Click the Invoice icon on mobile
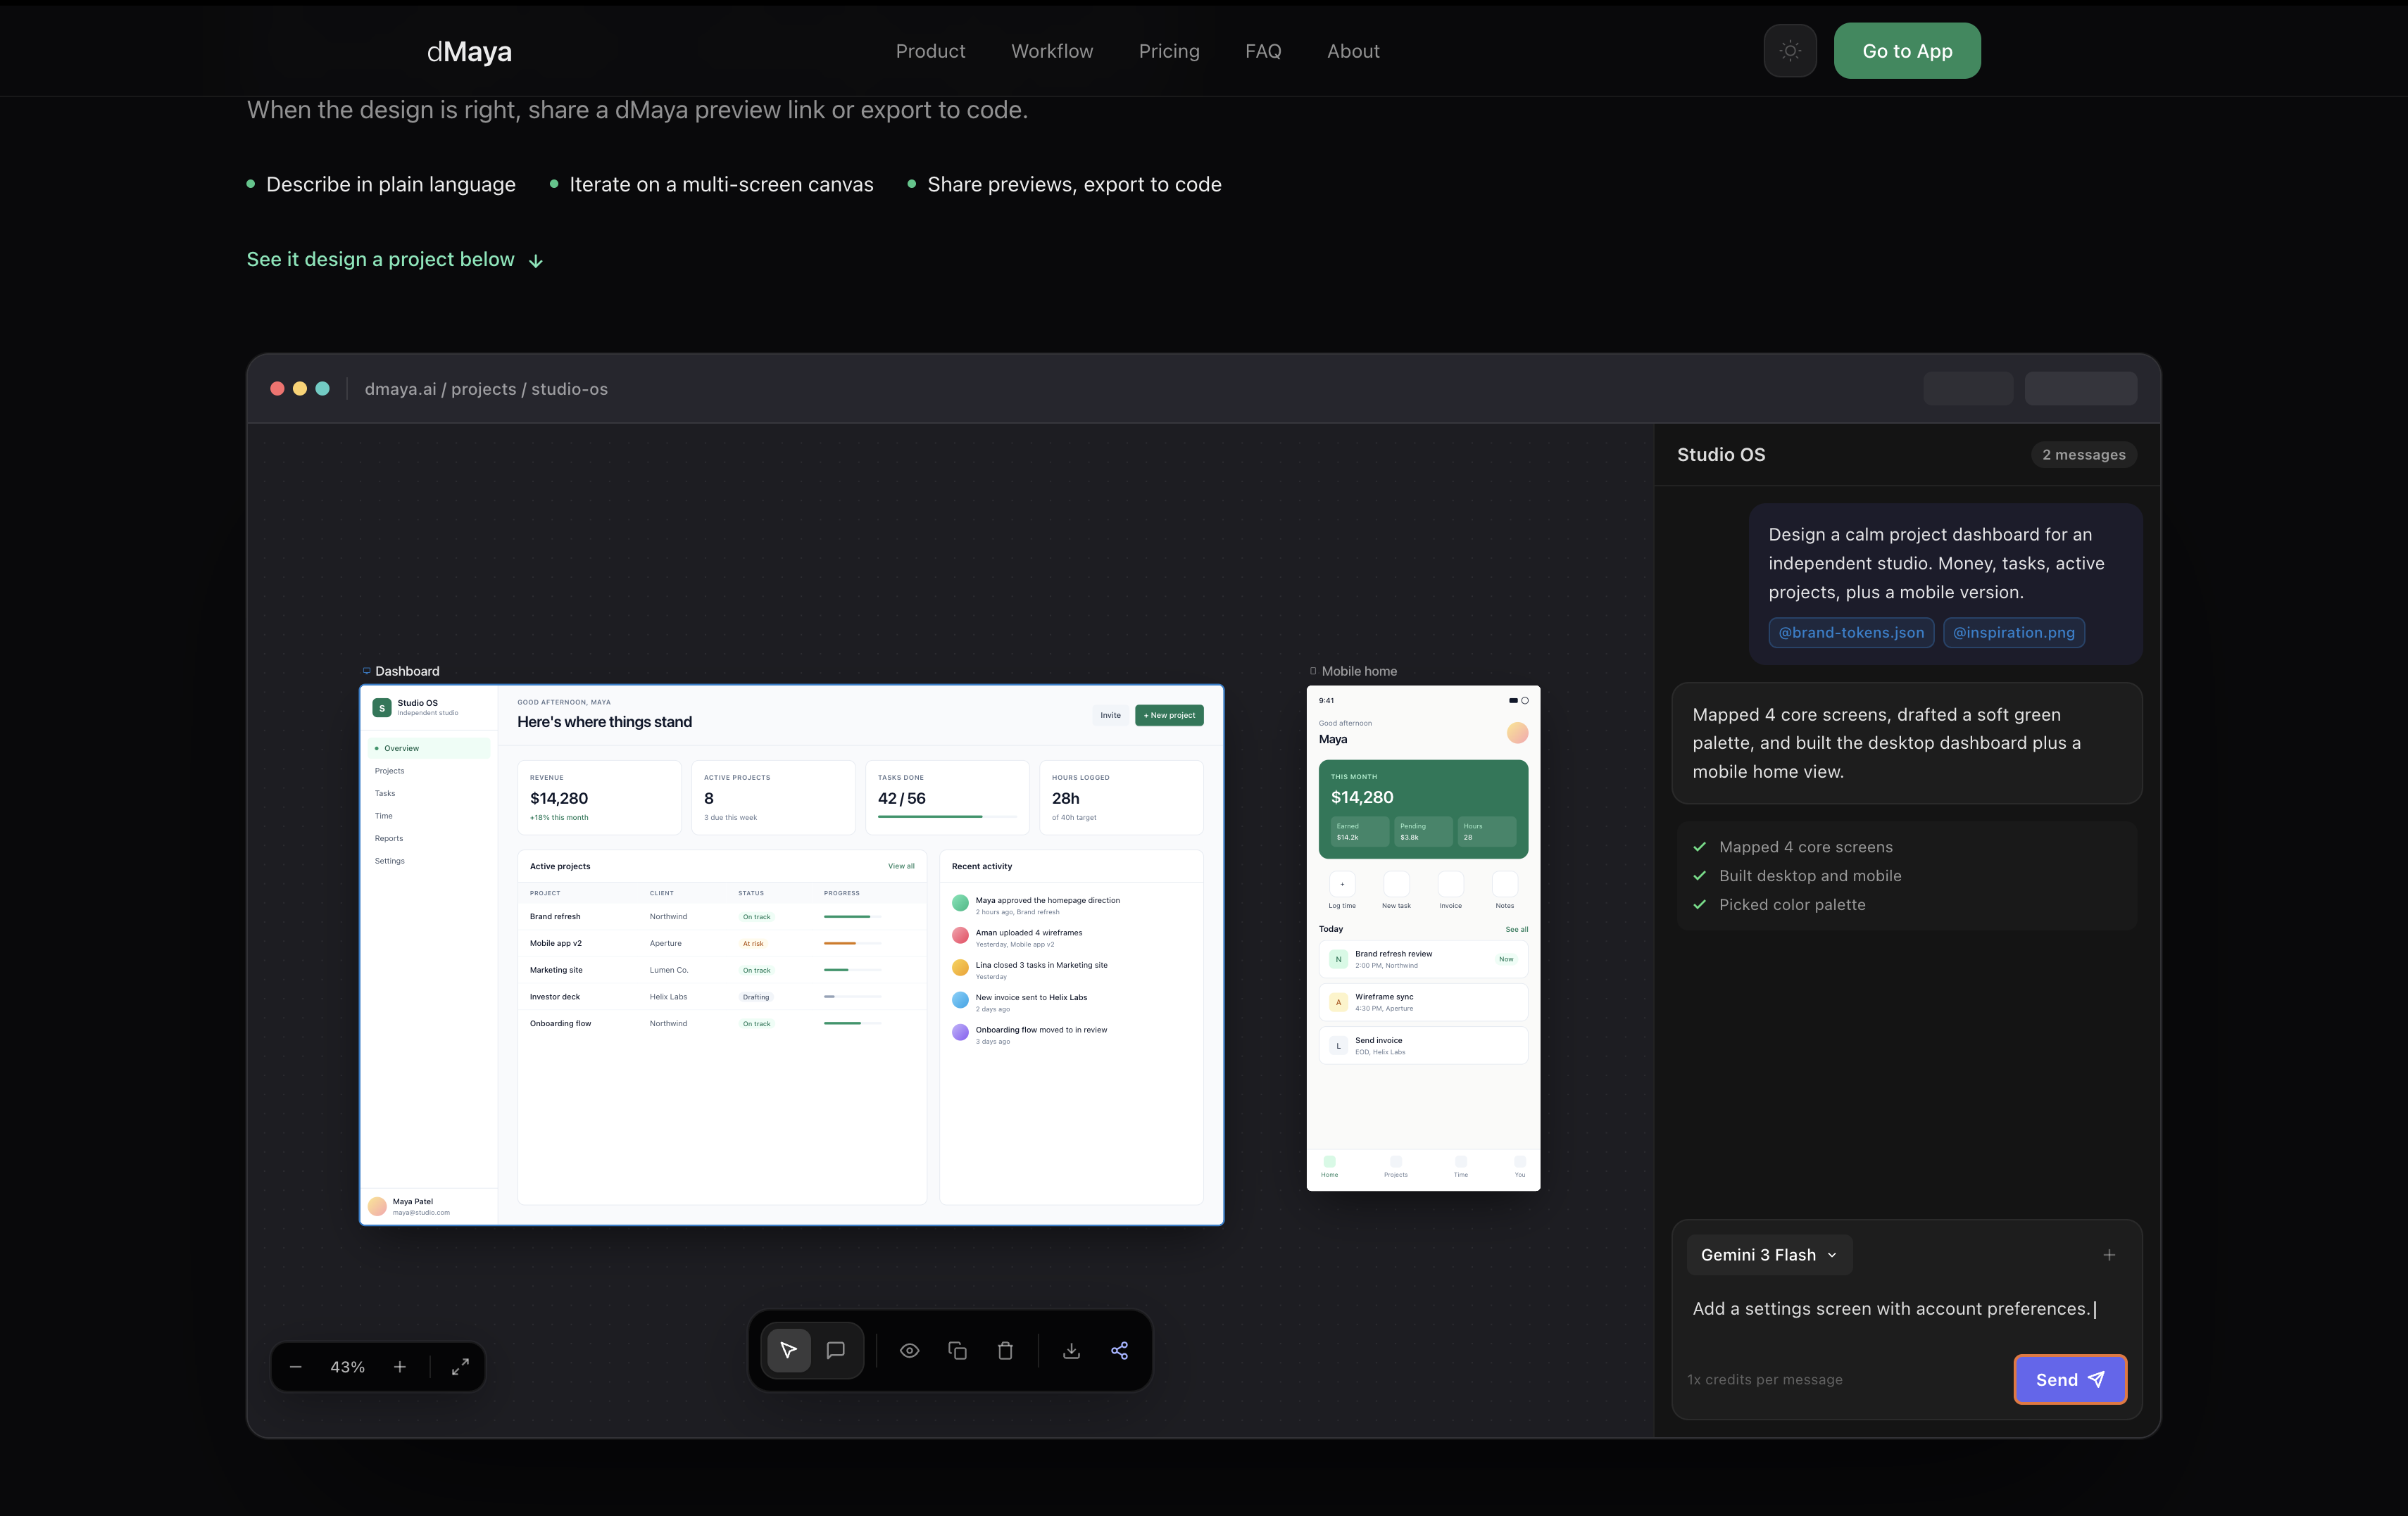The height and width of the screenshot is (1516, 2408). click(1450, 885)
